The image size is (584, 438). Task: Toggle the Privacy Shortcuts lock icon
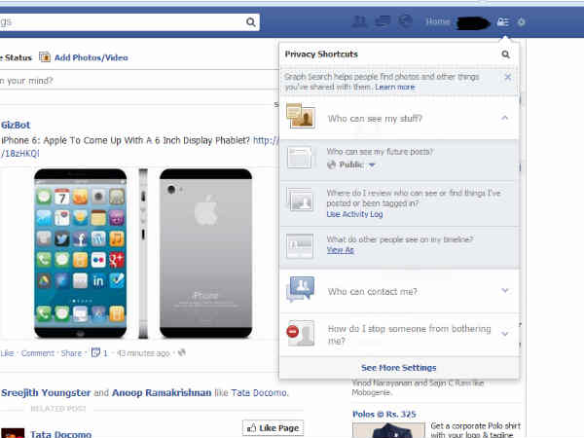pyautogui.click(x=503, y=22)
